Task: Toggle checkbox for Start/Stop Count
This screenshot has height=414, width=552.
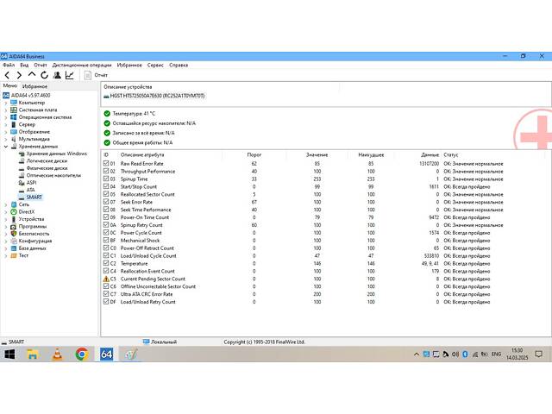Action: click(106, 186)
